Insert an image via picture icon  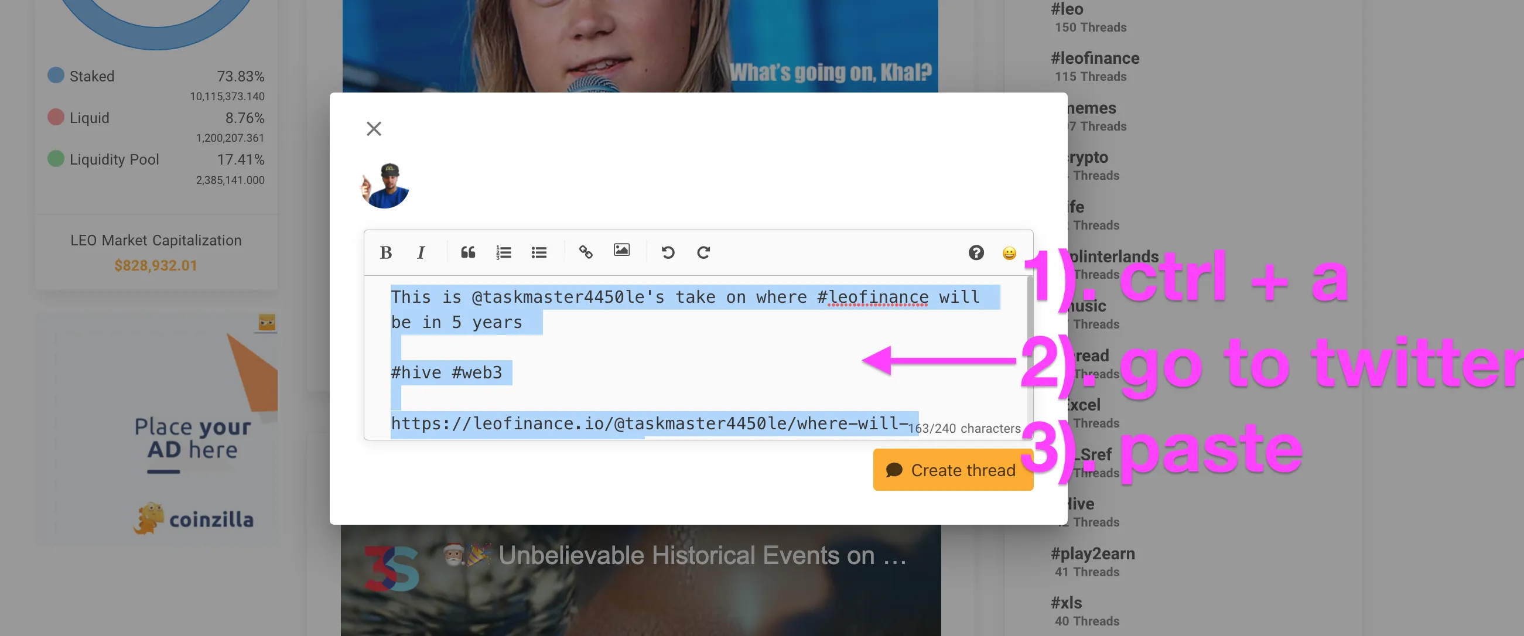621,250
